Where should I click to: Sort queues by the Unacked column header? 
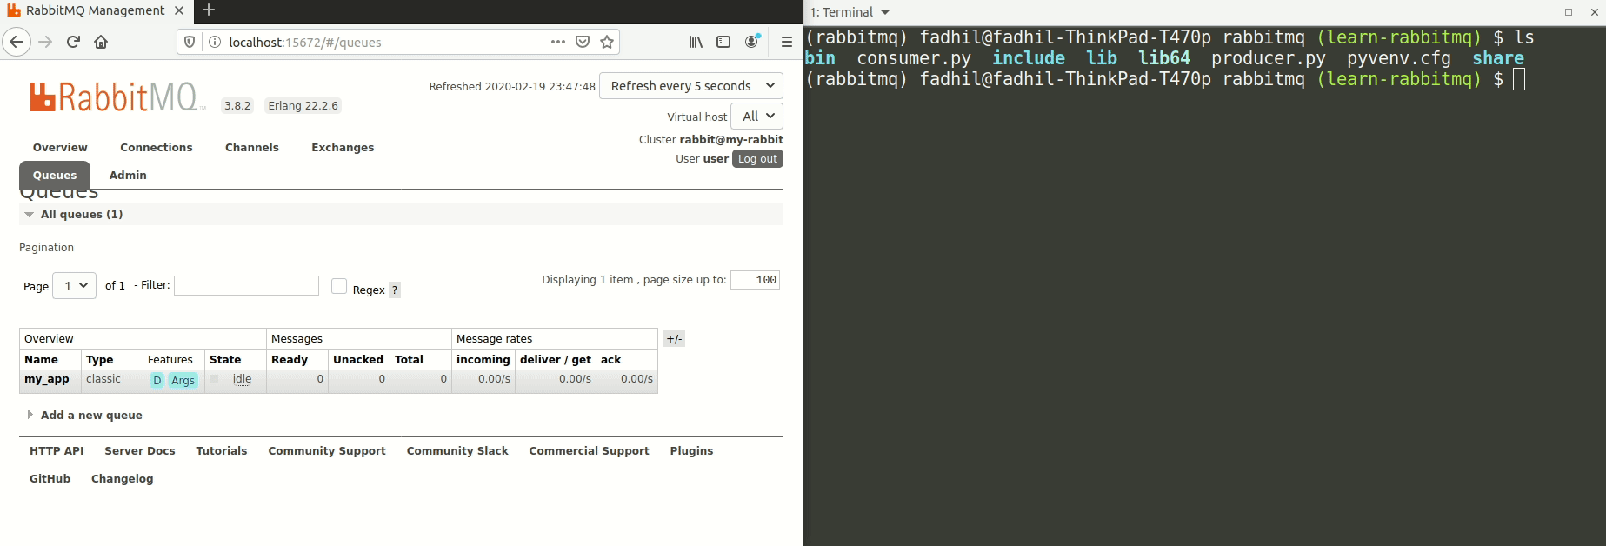(x=358, y=359)
